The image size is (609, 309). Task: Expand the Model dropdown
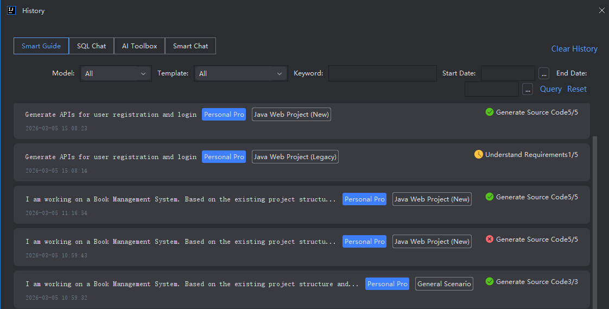116,73
